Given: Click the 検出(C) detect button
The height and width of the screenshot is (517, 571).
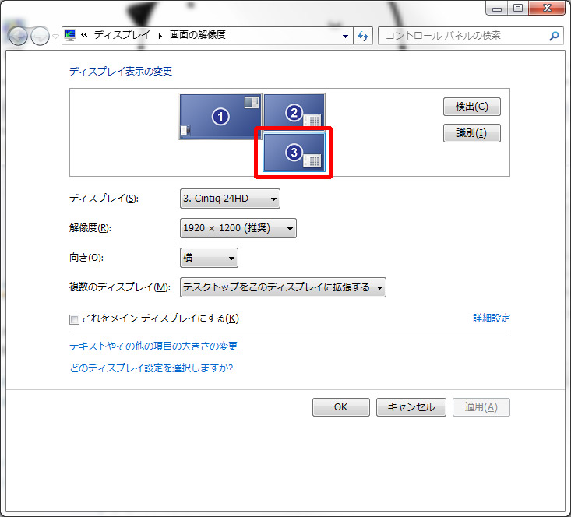Looking at the screenshot, I should 471,107.
